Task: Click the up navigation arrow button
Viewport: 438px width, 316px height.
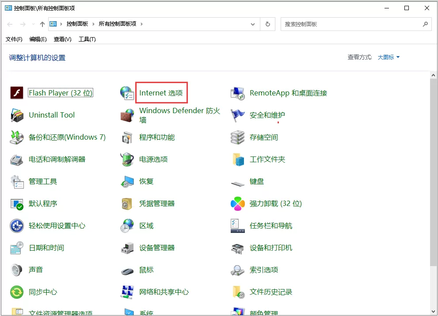Action: click(x=42, y=24)
